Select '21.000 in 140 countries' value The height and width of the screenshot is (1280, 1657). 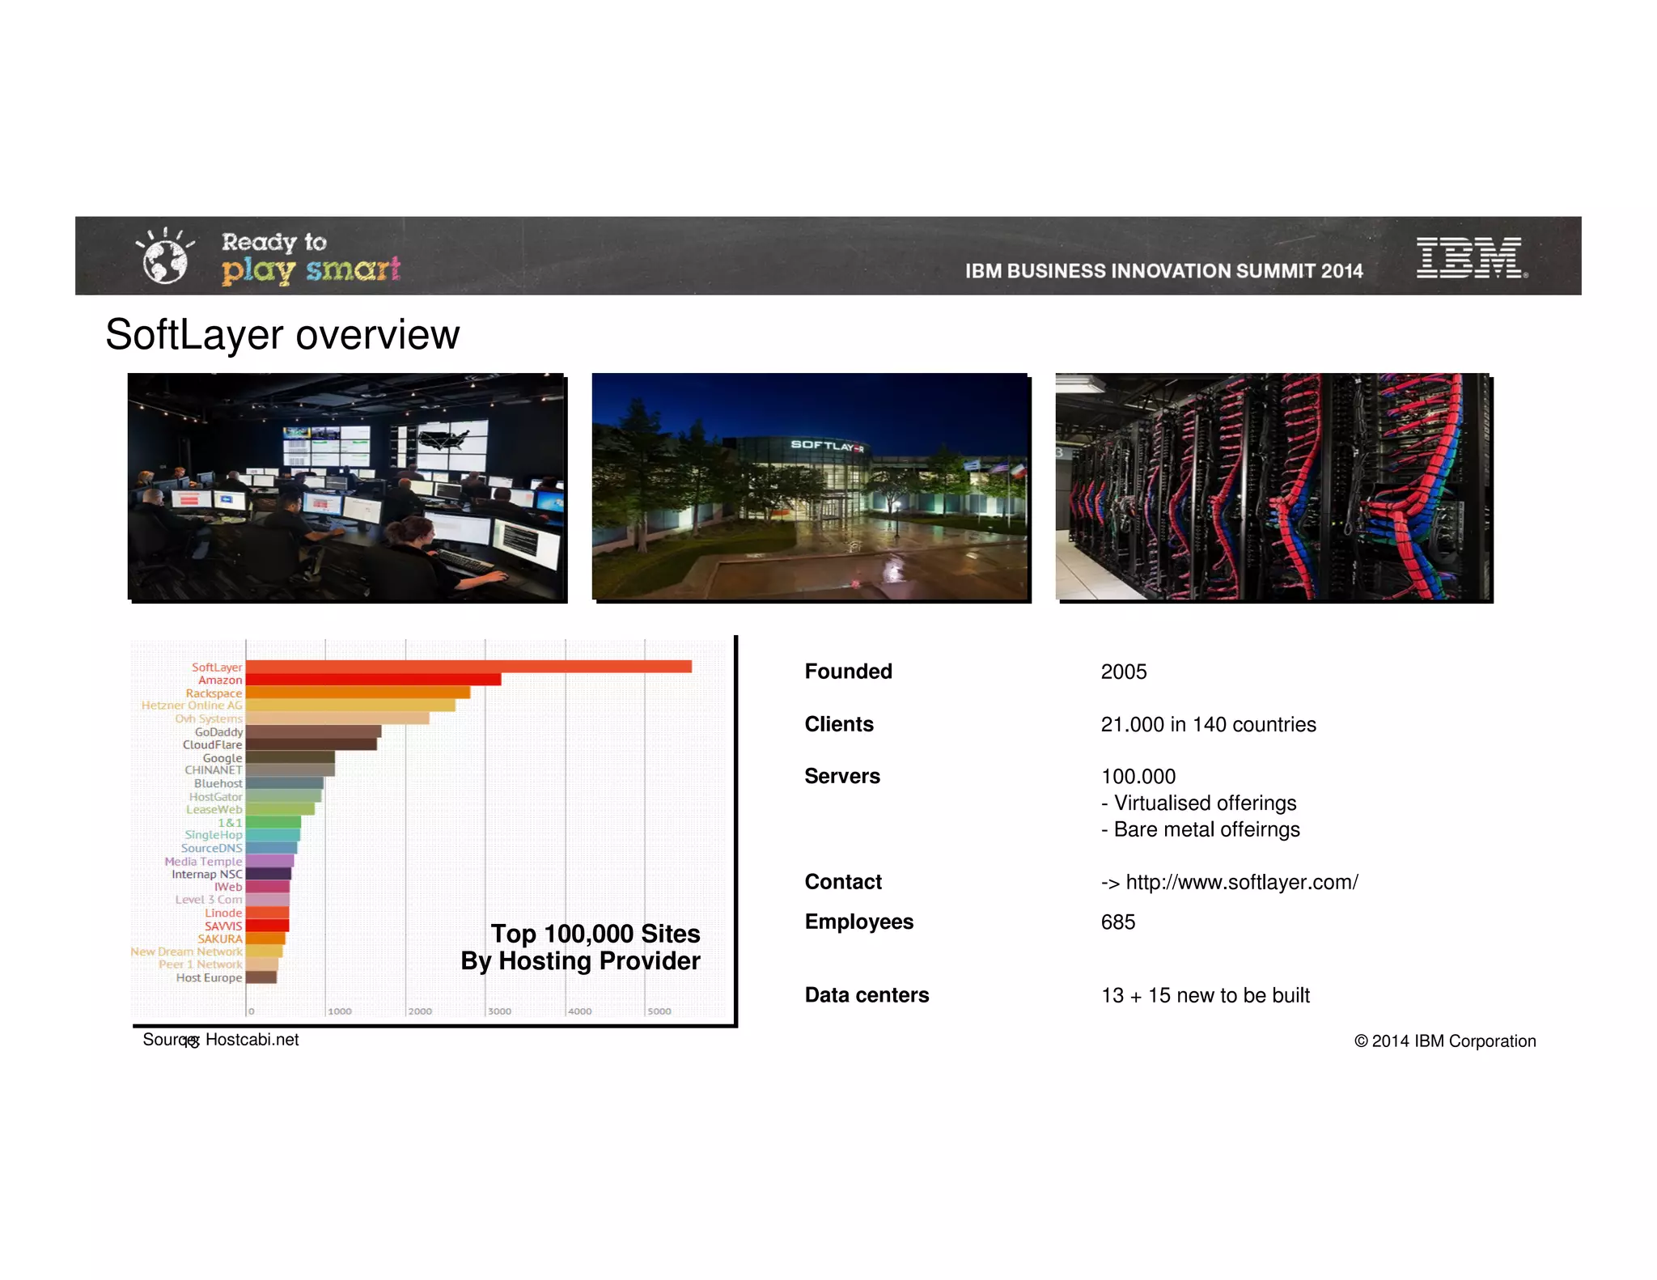point(1209,724)
